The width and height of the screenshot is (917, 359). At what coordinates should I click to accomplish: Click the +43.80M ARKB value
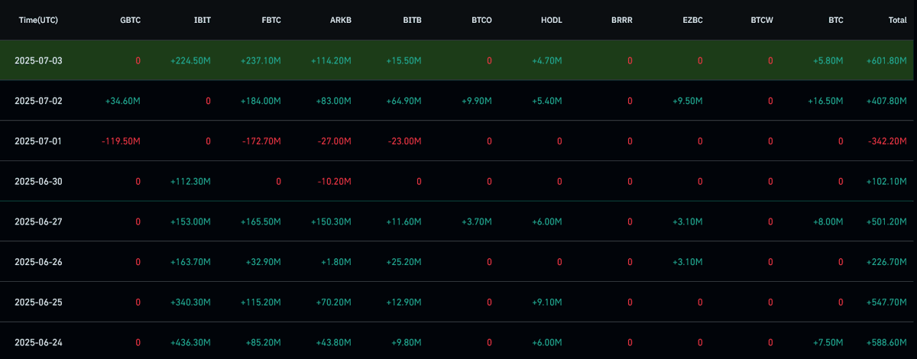333,342
